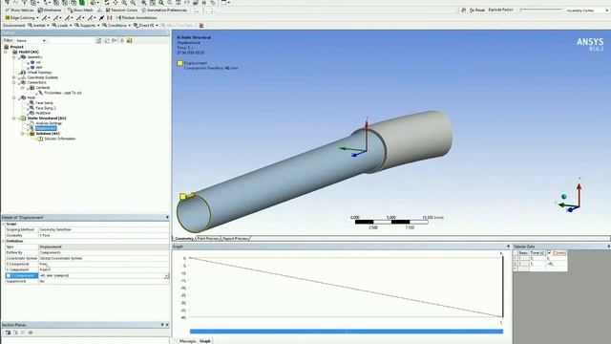Click the Define By Components field
This screenshot has width=611, height=344.
click(x=104, y=252)
